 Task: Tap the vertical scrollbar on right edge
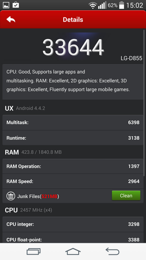point(144,103)
